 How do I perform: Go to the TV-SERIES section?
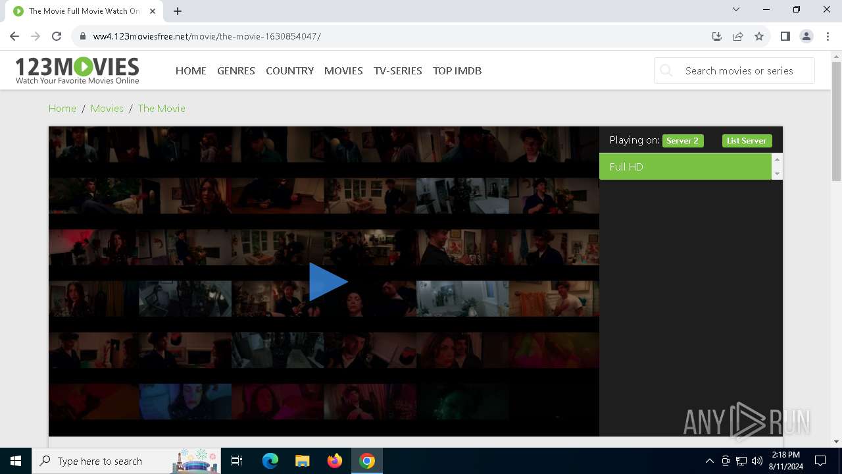tap(398, 70)
